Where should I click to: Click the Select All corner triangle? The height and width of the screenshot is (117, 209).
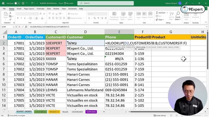(5, 32)
